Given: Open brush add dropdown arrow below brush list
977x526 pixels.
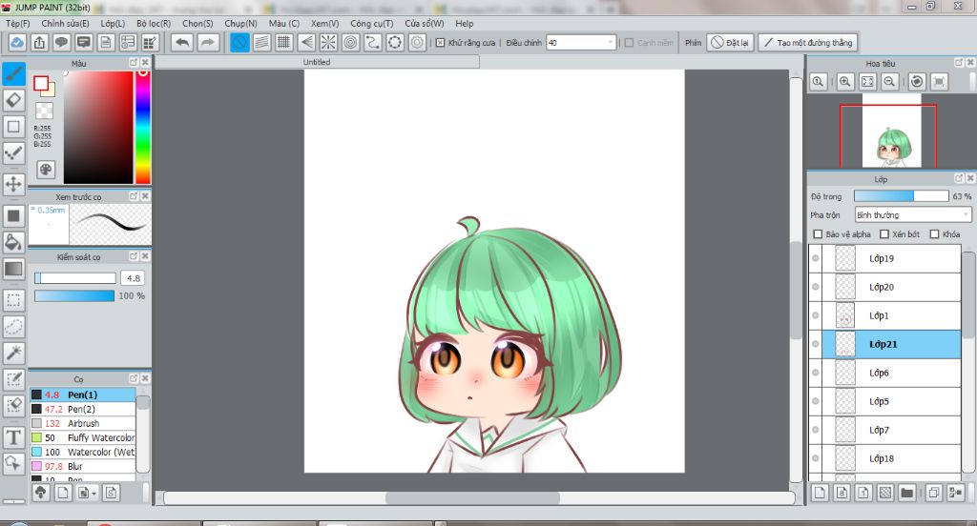Looking at the screenshot, I should point(94,493).
